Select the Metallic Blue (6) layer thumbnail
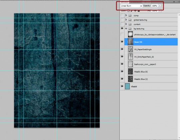This screenshot has height=140, width=180. (x=130, y=72)
